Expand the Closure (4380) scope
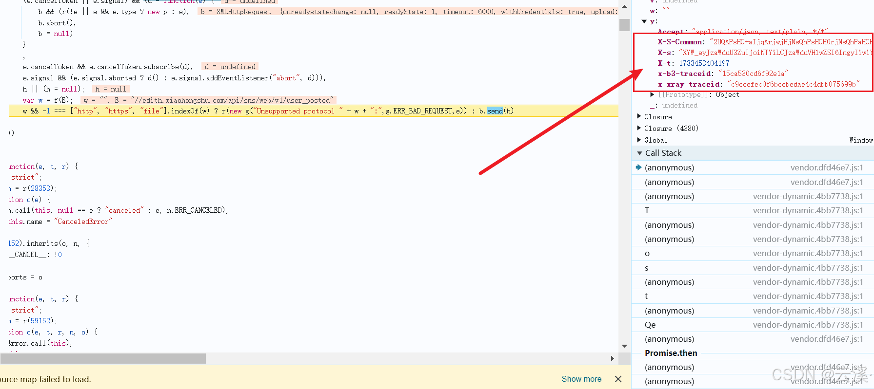Screen dimensions: 874x389 pyautogui.click(x=639, y=128)
